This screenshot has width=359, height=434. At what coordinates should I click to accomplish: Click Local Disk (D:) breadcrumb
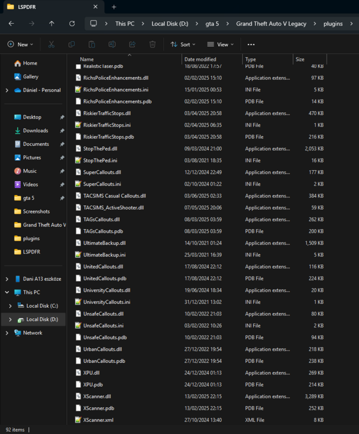point(170,24)
